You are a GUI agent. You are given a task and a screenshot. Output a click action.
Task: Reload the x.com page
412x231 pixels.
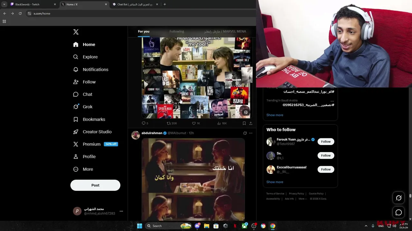(20, 13)
